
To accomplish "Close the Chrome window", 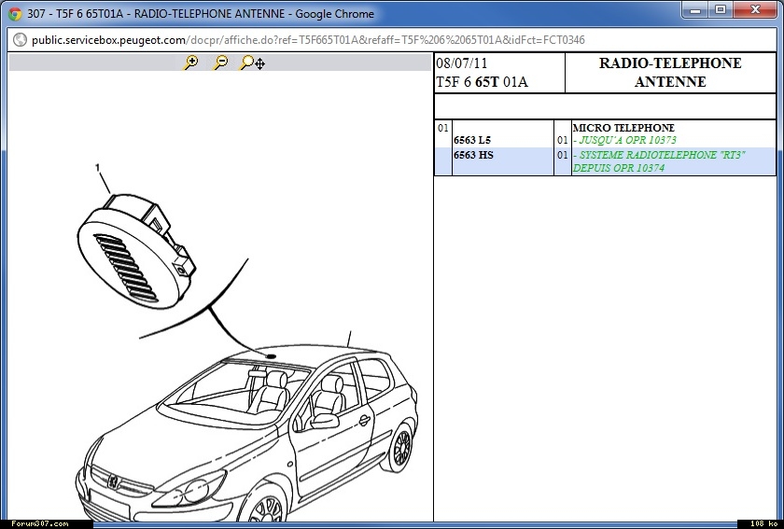I will pos(755,9).
